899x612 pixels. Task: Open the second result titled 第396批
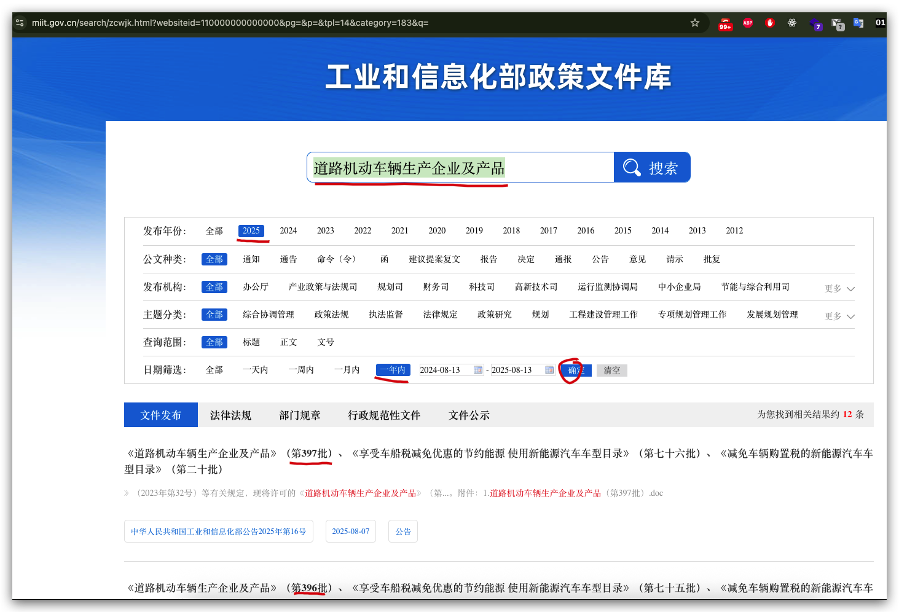(x=498, y=588)
